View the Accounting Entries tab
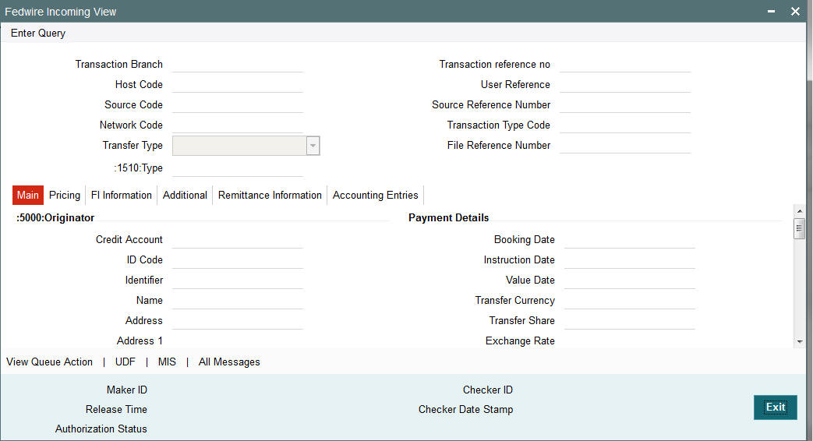Screen dimensions: 813x441 tap(376, 196)
